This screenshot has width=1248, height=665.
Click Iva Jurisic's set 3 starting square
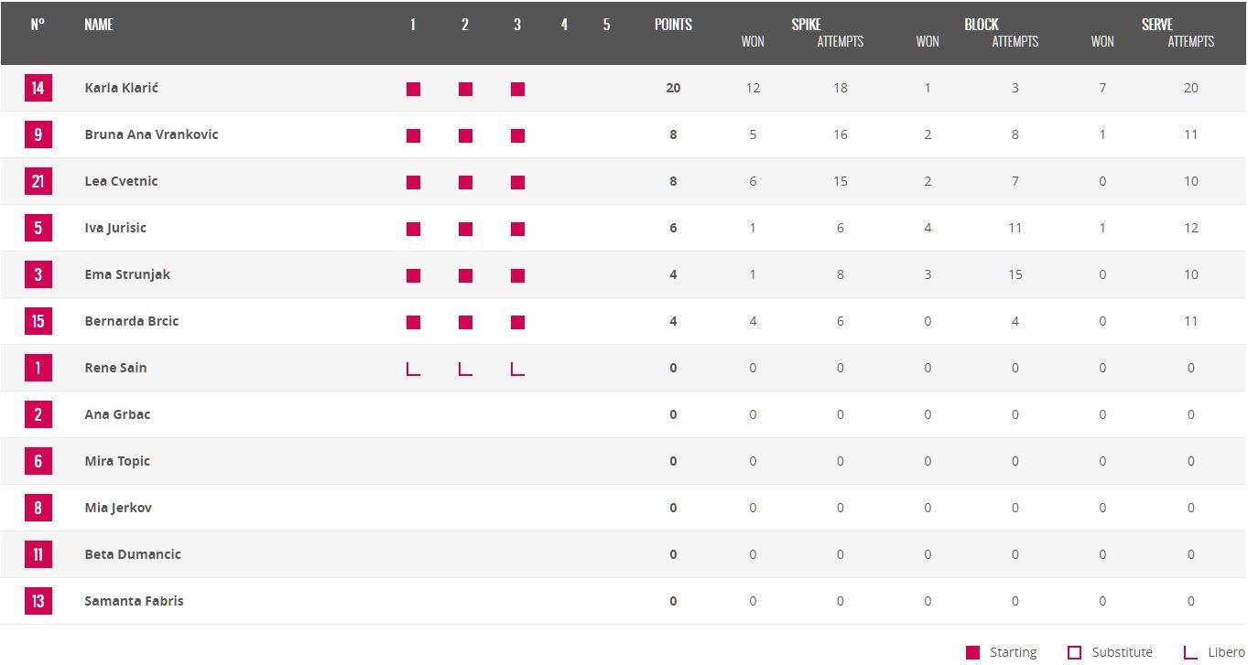coord(517,229)
